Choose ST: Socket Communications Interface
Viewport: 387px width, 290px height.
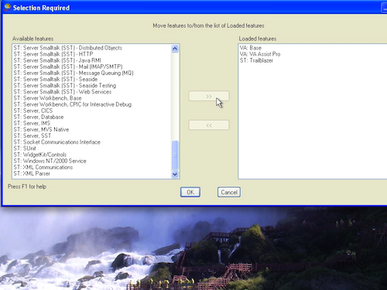tap(57, 142)
